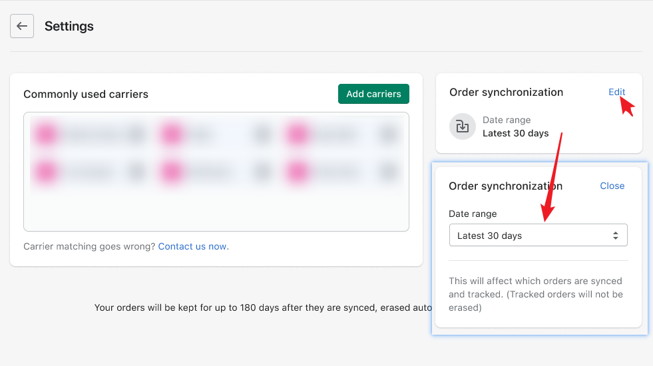
Task: Open the Contact us now link
Action: click(192, 246)
